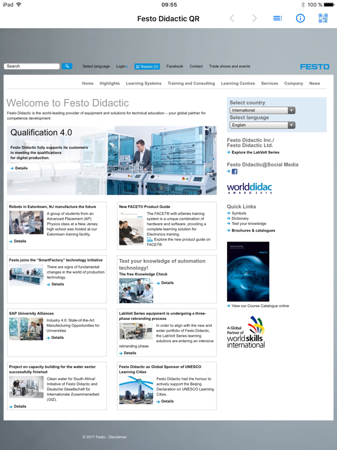Click Explore the new product guide link

click(x=179, y=242)
